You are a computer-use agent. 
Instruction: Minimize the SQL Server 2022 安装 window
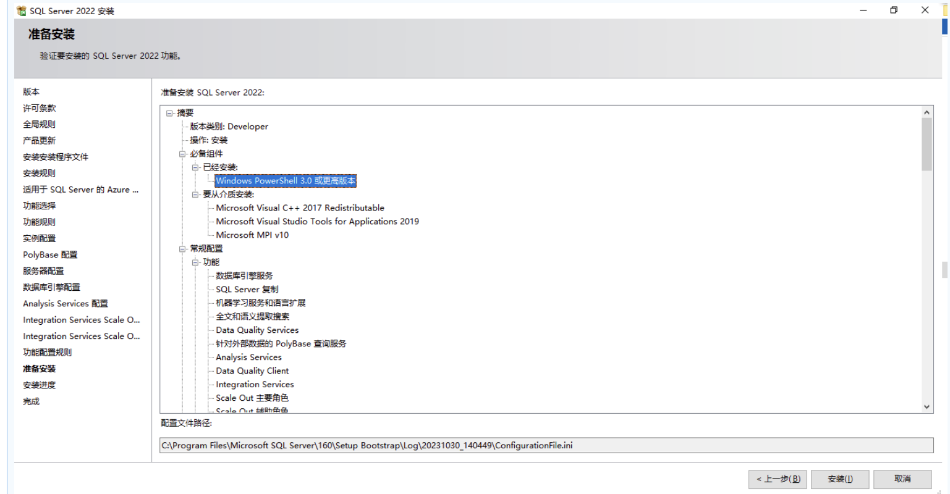(x=863, y=10)
